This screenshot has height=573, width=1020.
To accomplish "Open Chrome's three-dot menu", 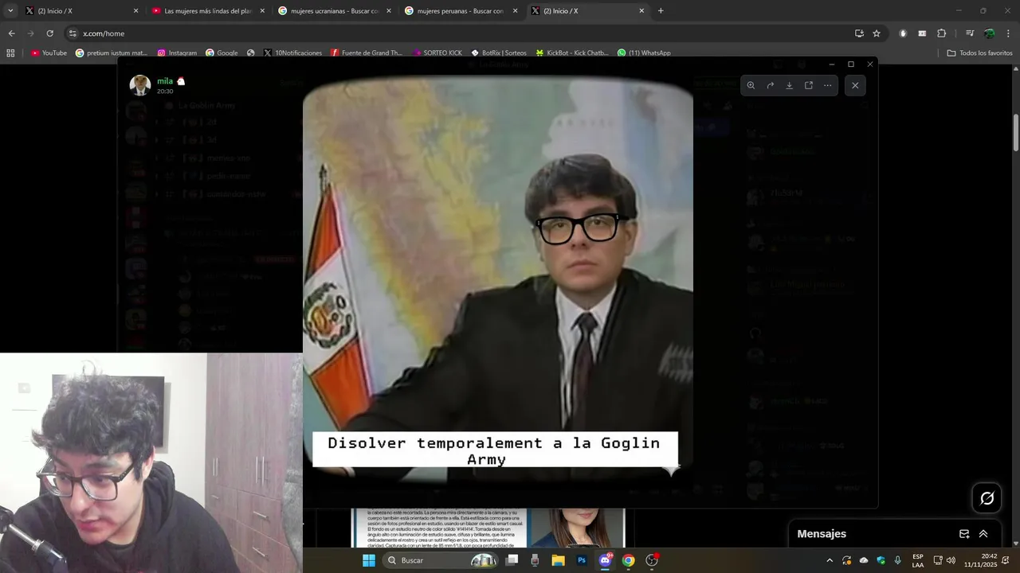I will click(x=1008, y=33).
